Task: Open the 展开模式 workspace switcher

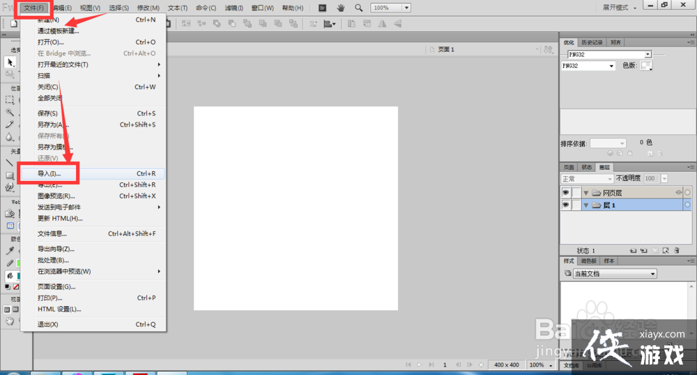Action: point(620,8)
